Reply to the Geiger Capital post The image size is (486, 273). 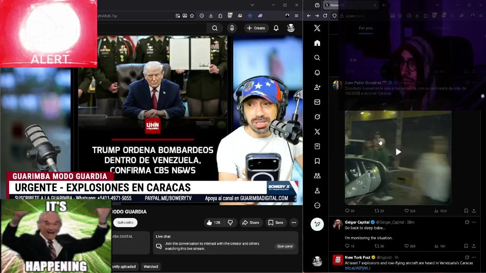tap(349, 246)
